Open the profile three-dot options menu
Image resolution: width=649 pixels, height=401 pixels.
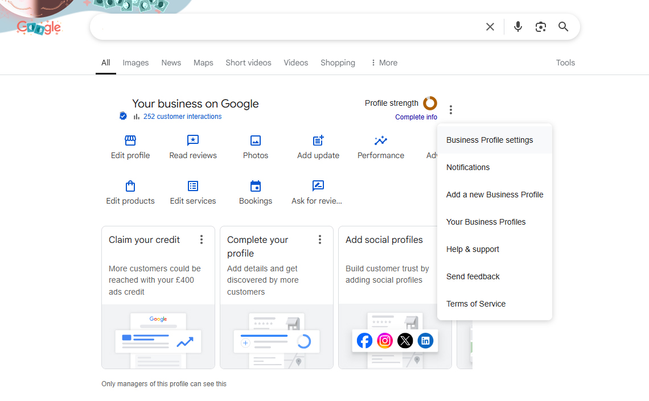pos(451,109)
